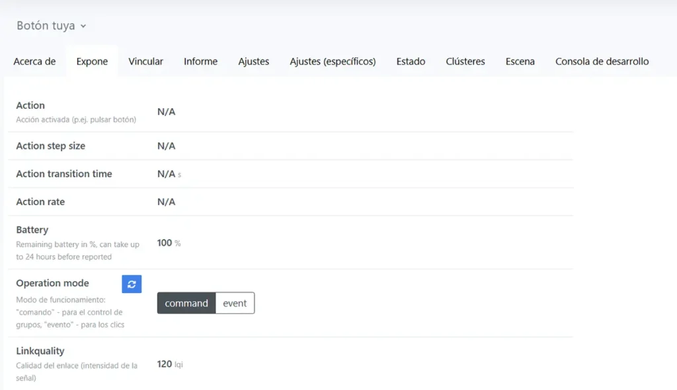Screen dimensions: 677x390
Task: Select the Expone tab
Action: click(x=92, y=61)
